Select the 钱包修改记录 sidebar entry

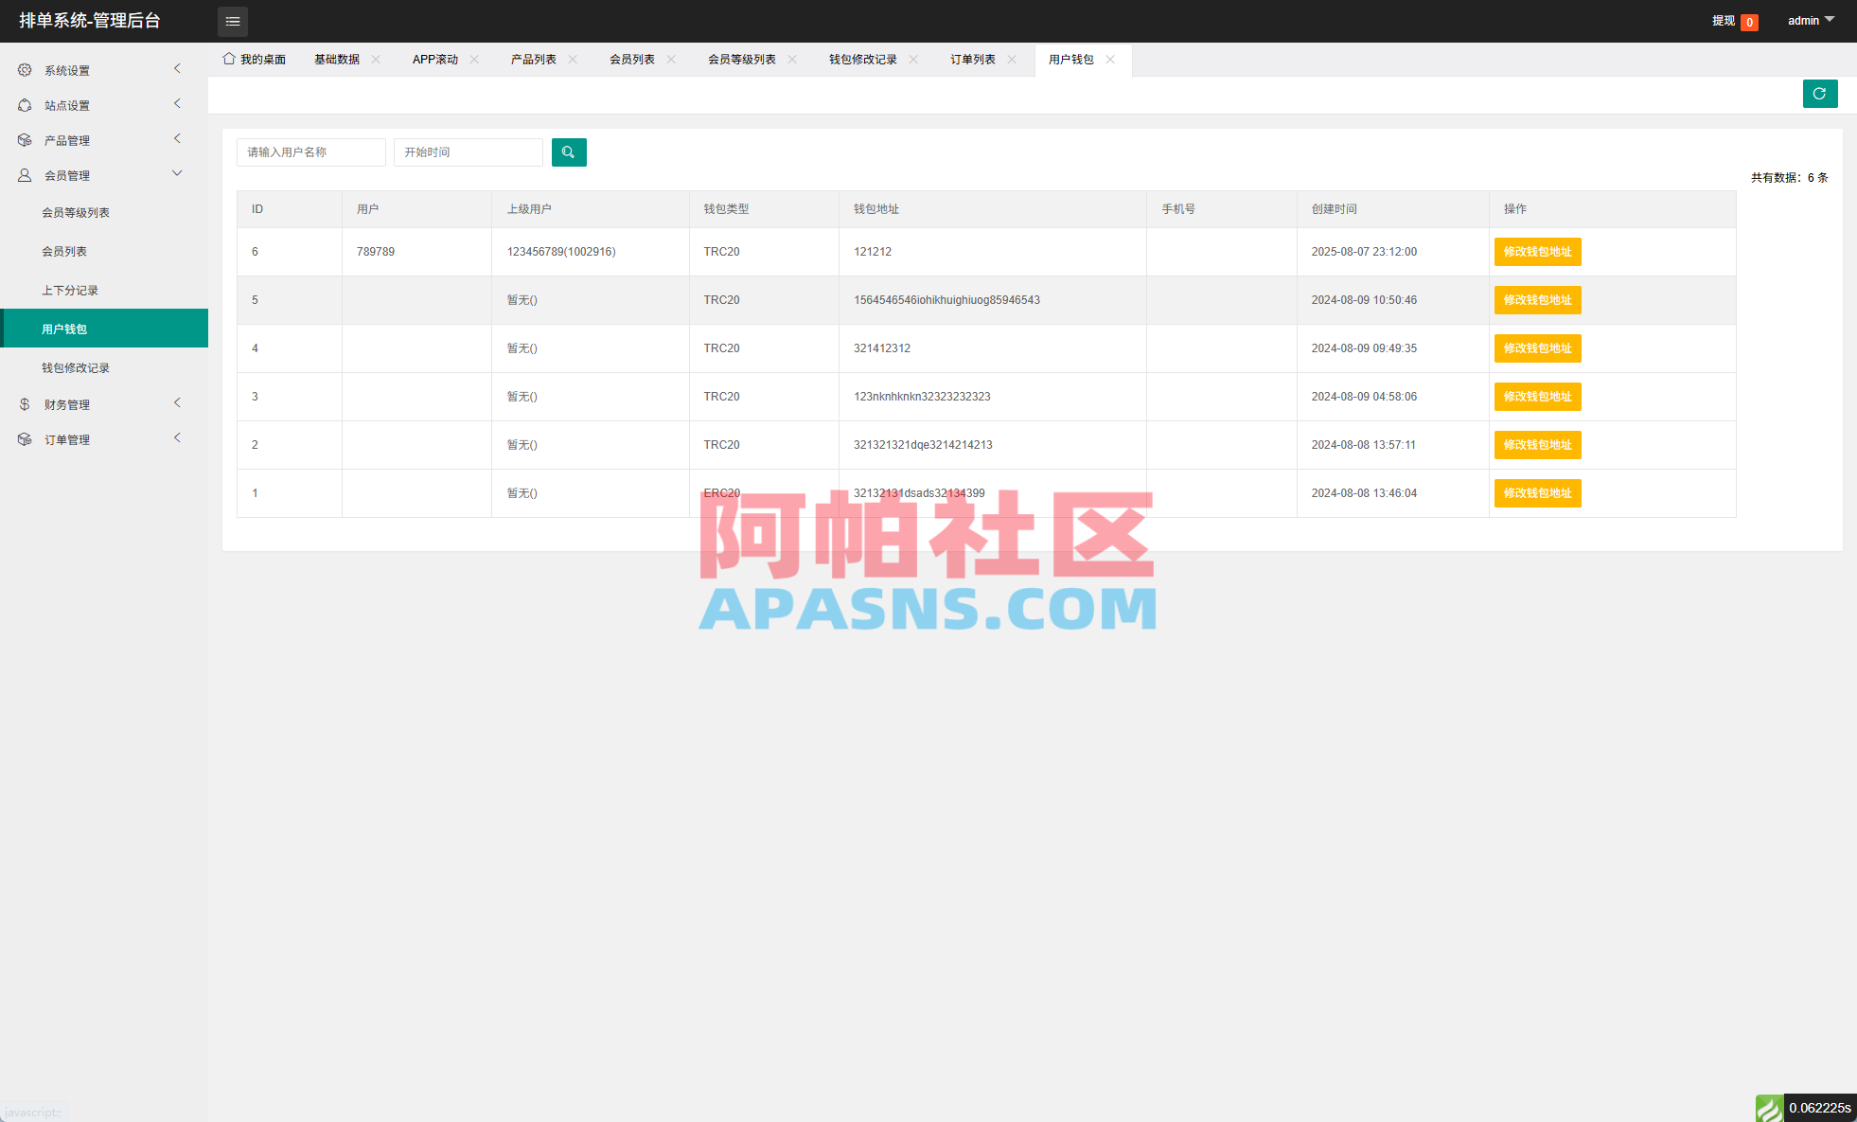tap(75, 367)
